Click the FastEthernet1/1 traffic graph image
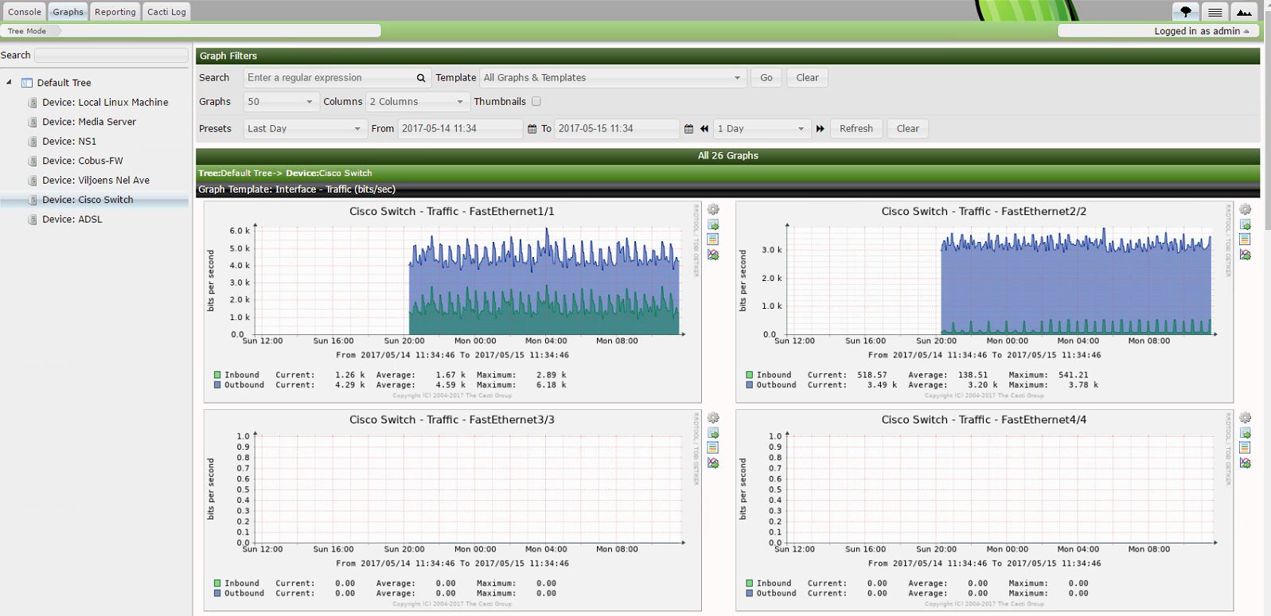Viewport: 1271px width, 616px height. pos(453,302)
